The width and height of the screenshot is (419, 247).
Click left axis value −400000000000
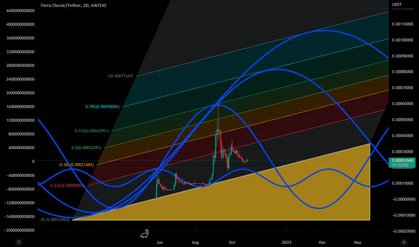[x=20, y=176]
